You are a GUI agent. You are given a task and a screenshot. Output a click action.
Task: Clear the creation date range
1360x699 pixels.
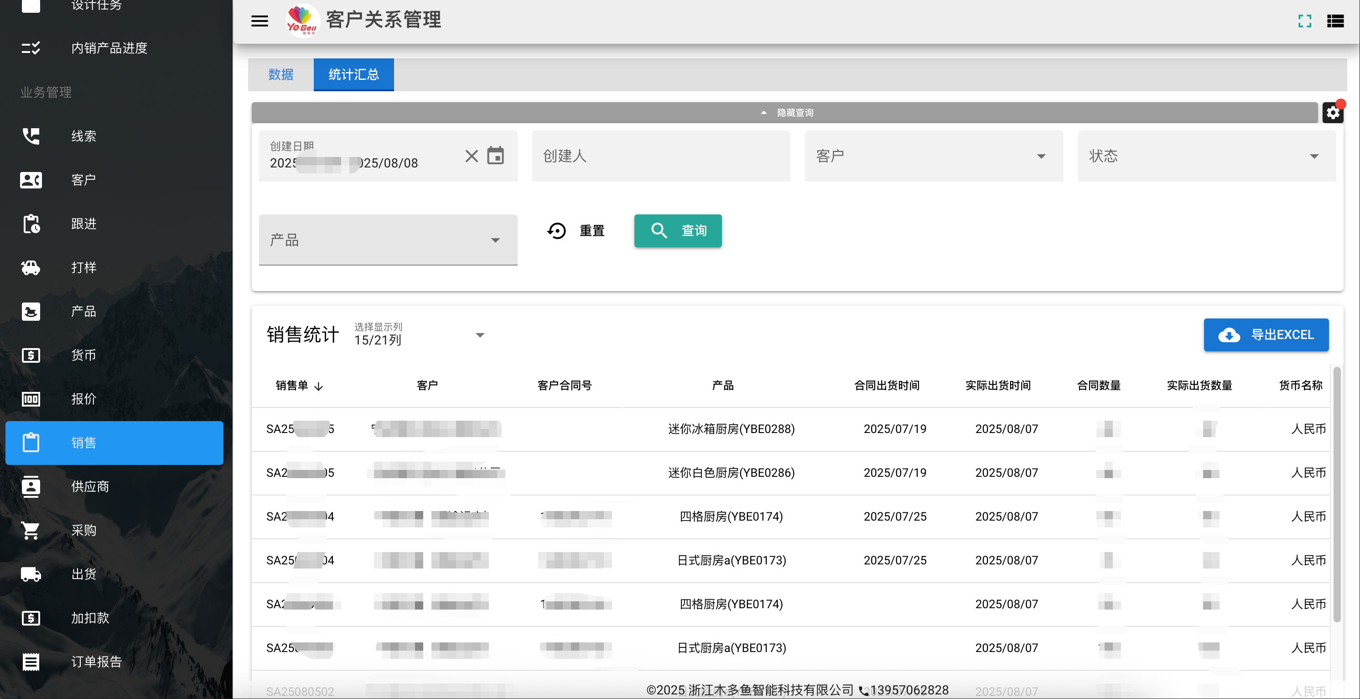click(x=472, y=156)
